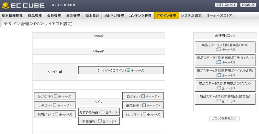Check 全ページ for 新着商品(ポイント2倍) block
This screenshot has height=134, width=259.
coord(219,75)
